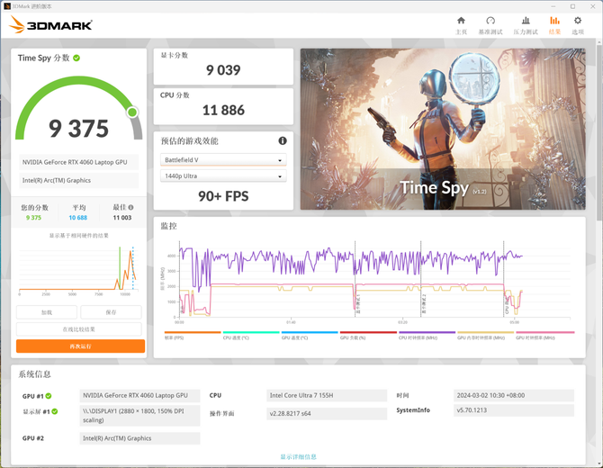Click the 3DMark logo
Viewport: 603px width, 468px height.
point(50,25)
